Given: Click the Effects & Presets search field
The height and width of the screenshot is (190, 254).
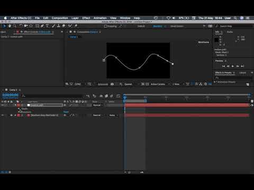Looking at the screenshot, I should tap(233, 78).
